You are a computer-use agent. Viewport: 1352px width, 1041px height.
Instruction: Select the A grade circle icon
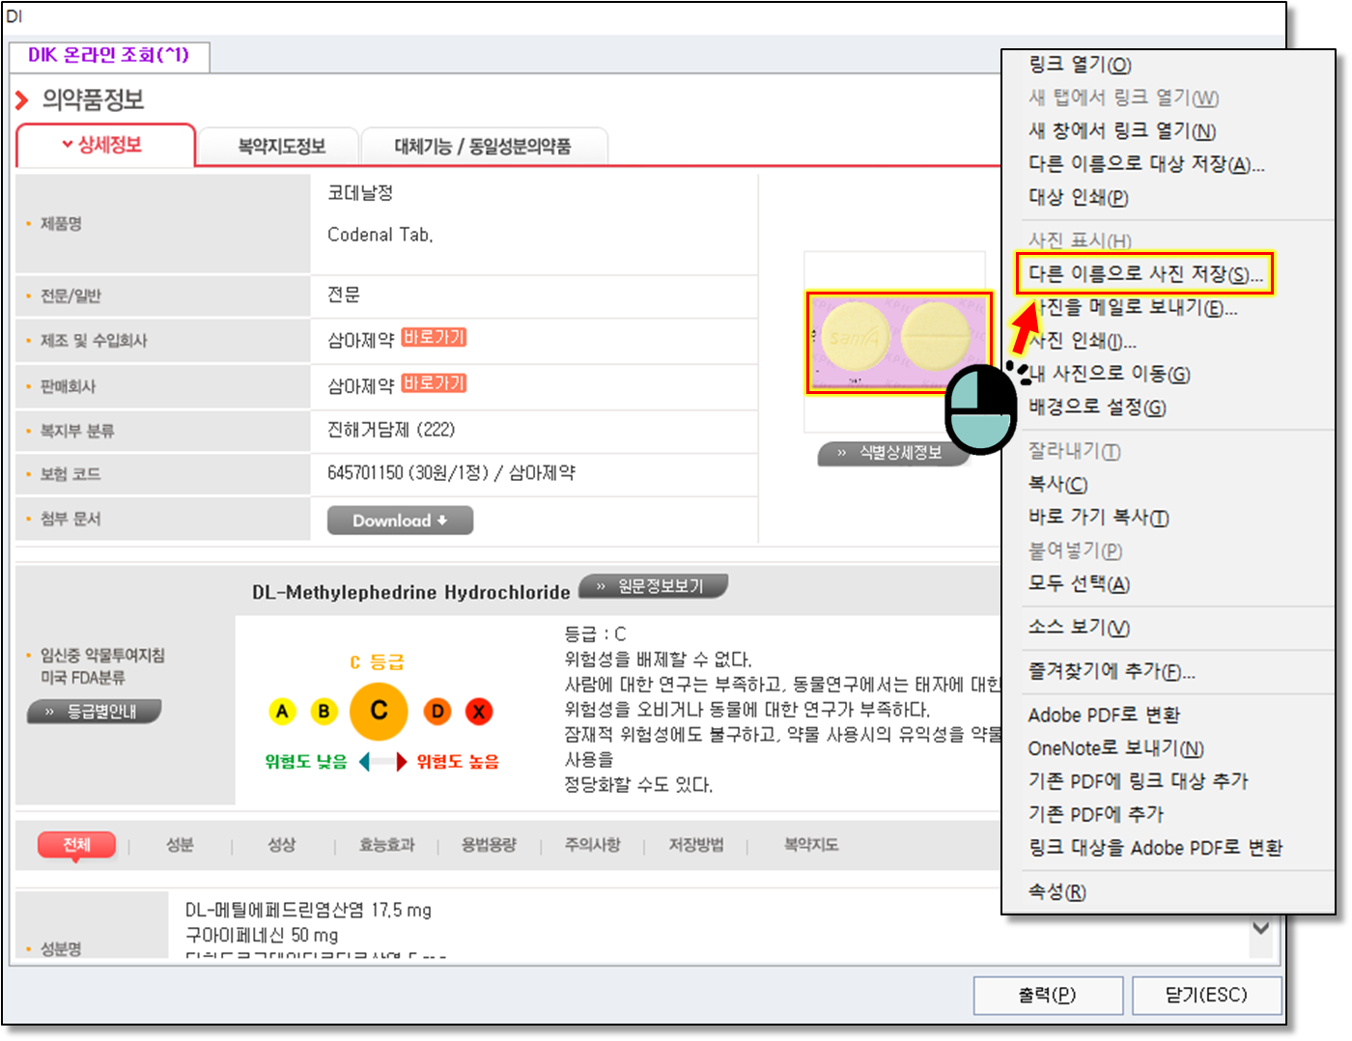(x=282, y=712)
